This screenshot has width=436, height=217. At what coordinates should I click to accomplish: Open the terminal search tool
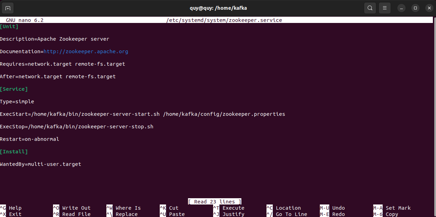point(370,8)
